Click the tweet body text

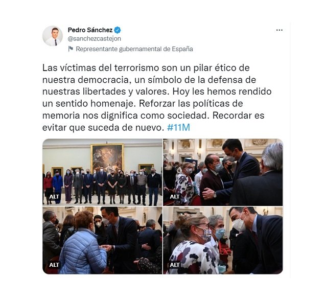click(x=157, y=98)
